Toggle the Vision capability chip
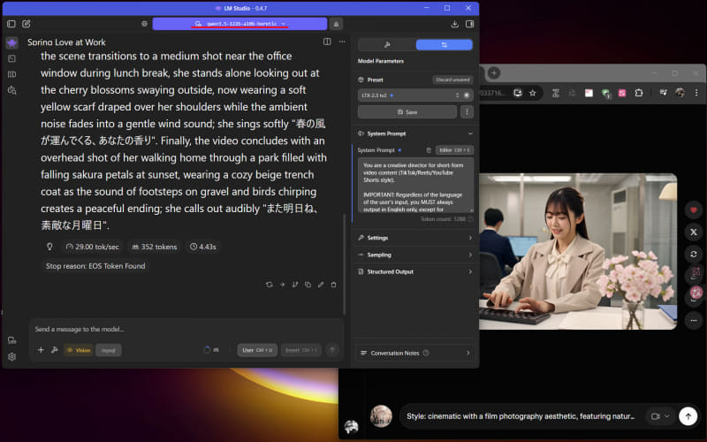This screenshot has height=442, width=707. tap(79, 350)
